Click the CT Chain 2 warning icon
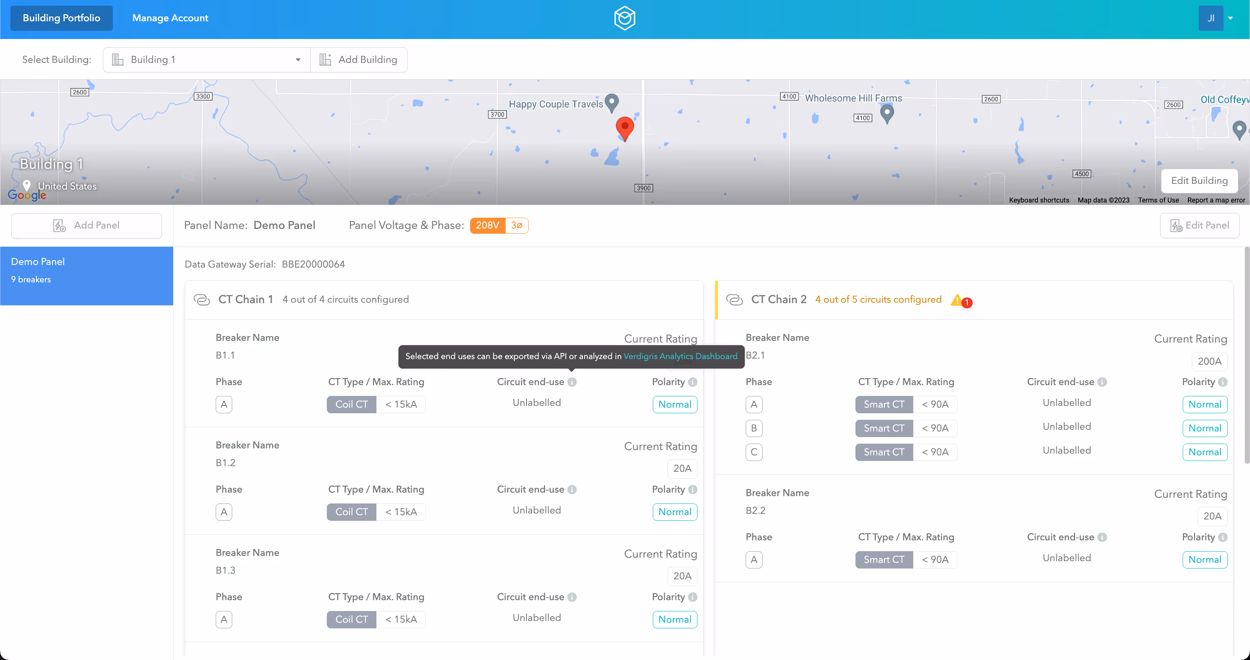This screenshot has width=1250, height=660. tap(957, 300)
